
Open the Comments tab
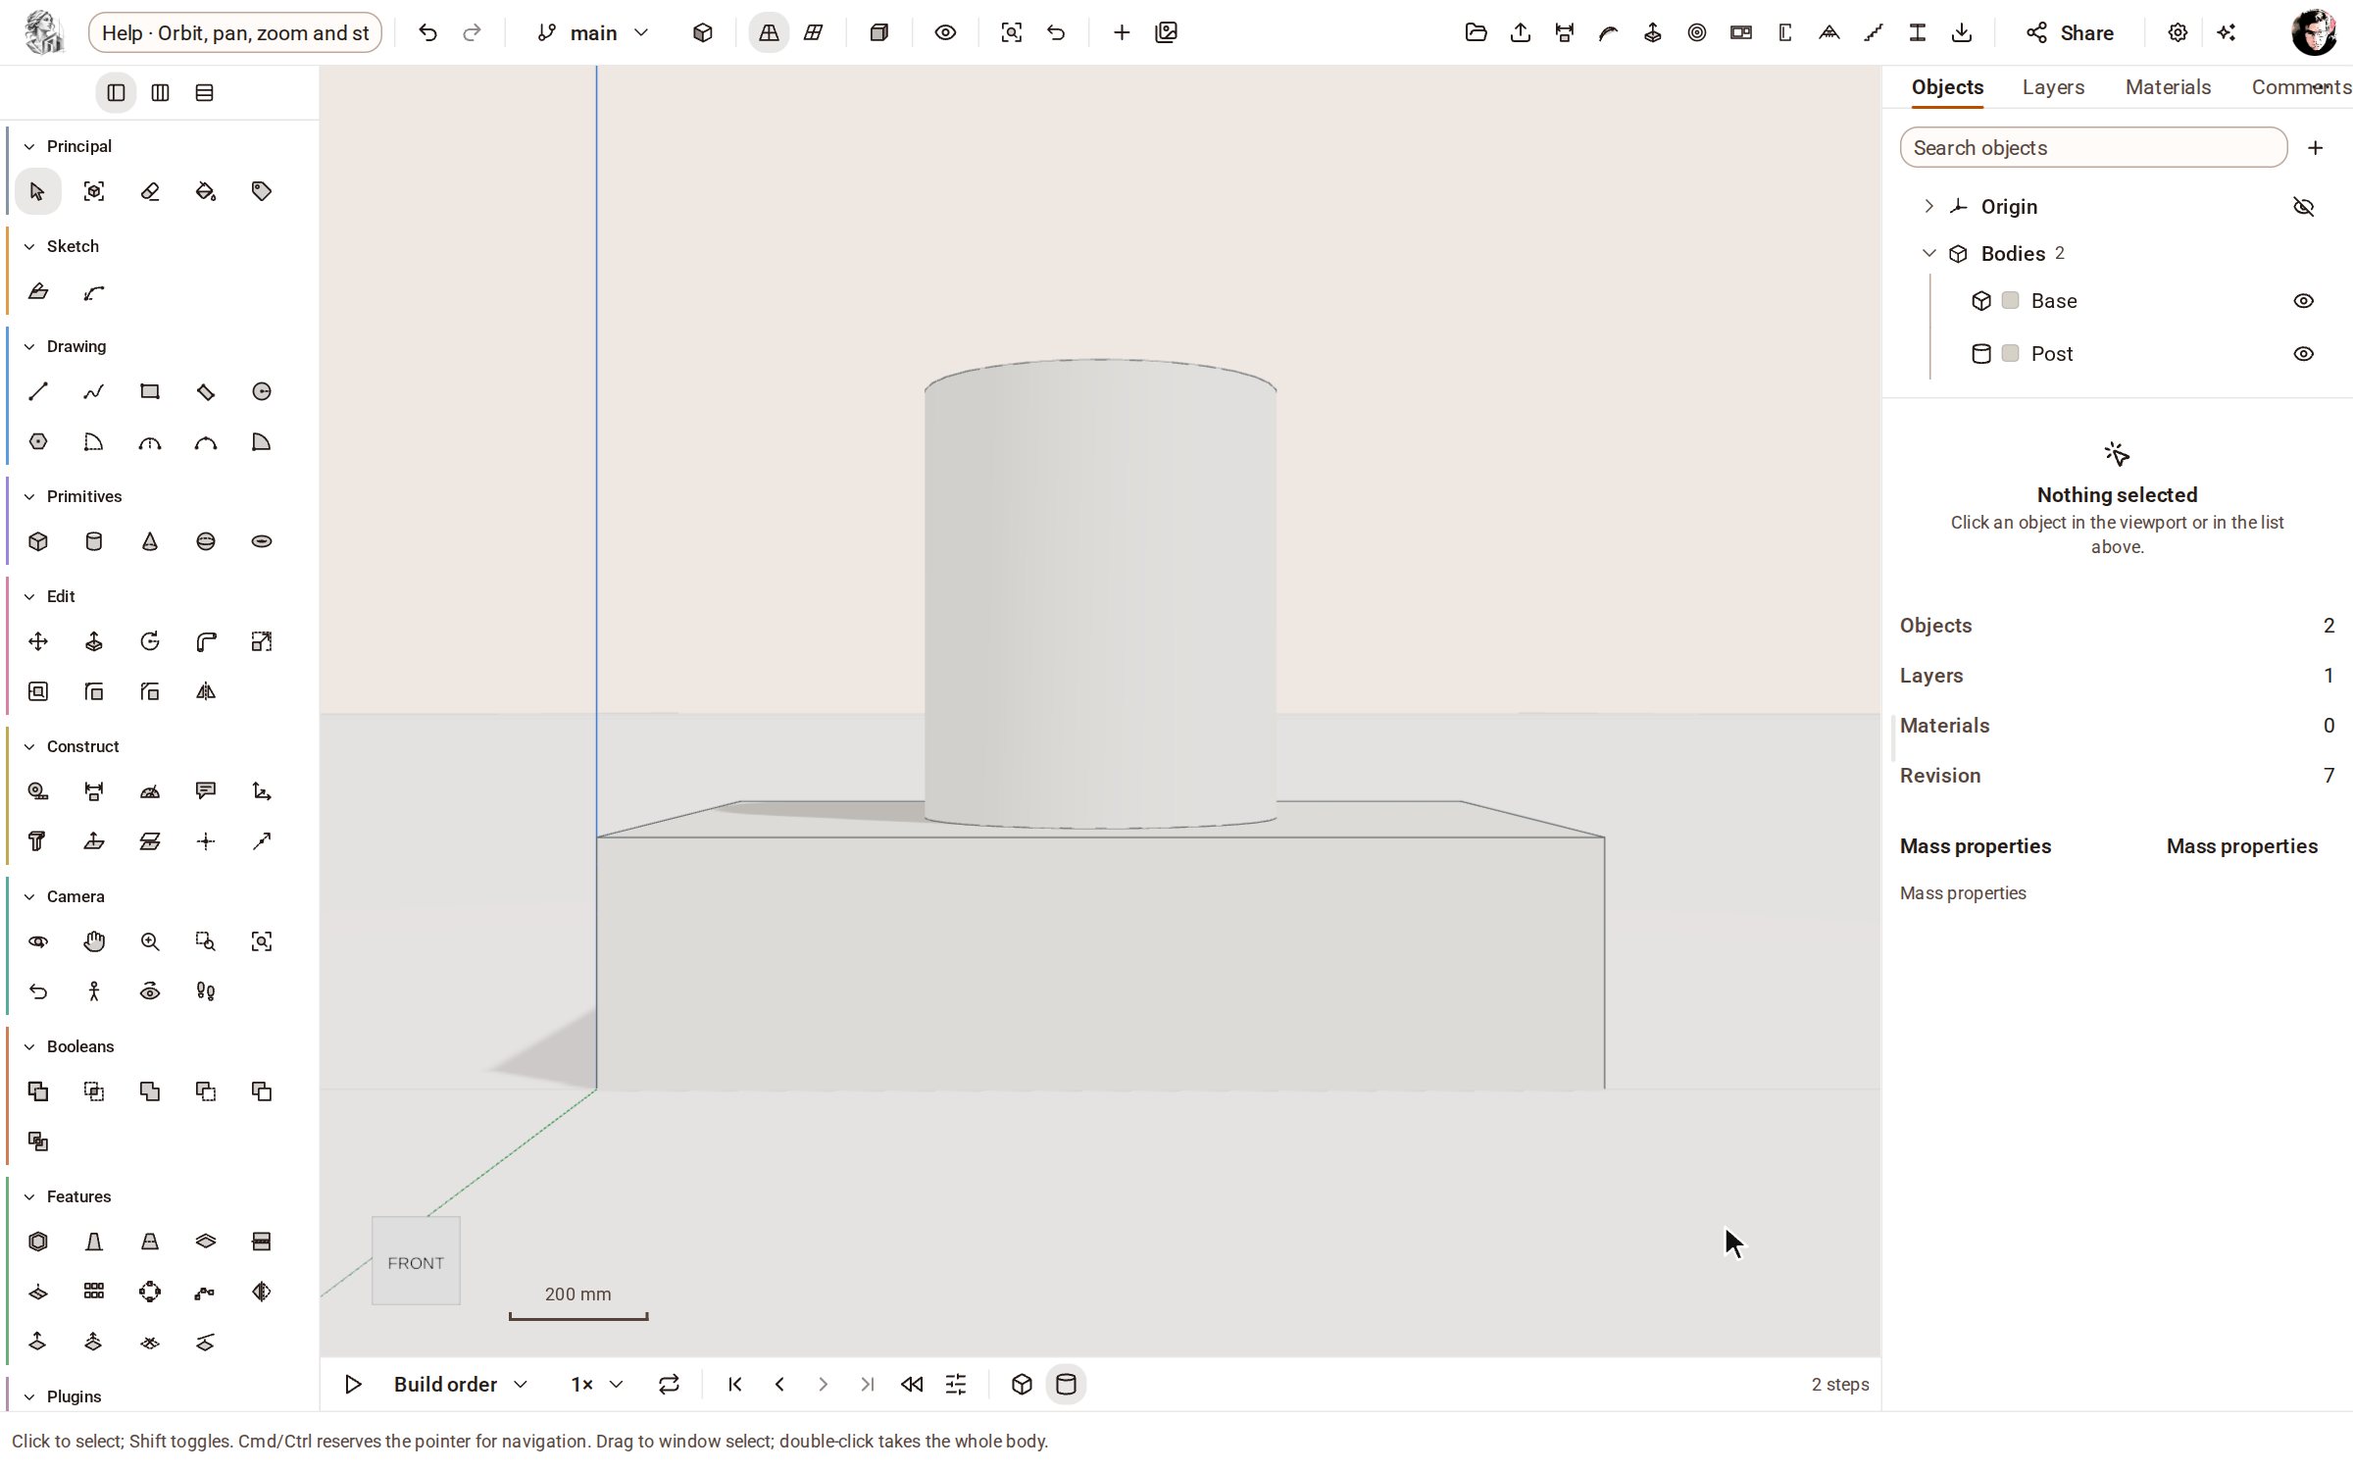pos(2300,87)
